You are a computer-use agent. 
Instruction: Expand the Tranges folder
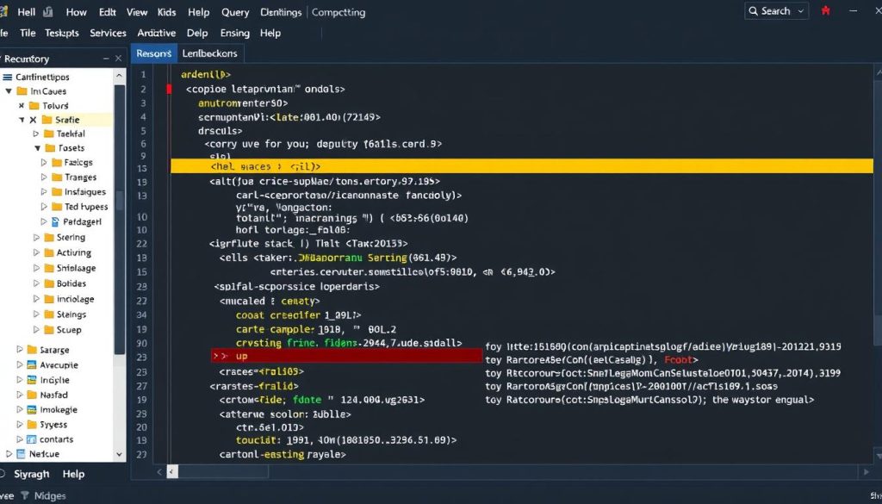44,177
